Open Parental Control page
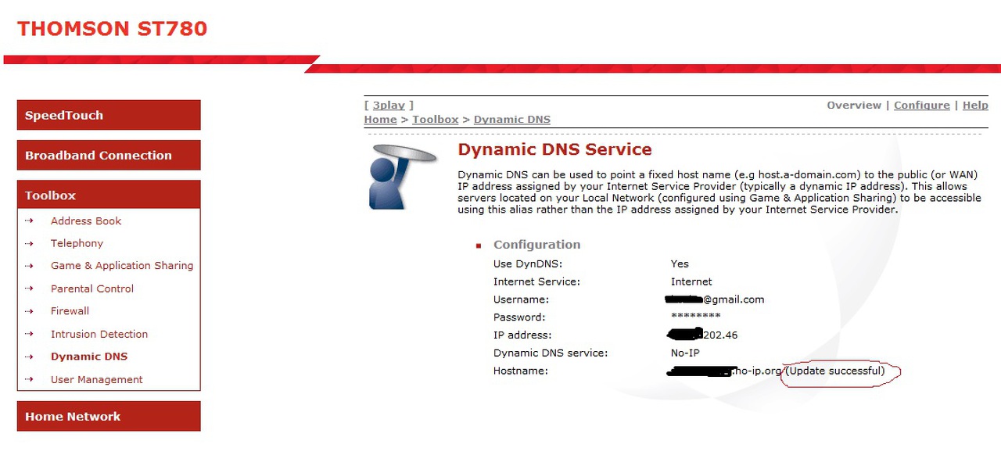This screenshot has height=466, width=1001. (x=92, y=289)
